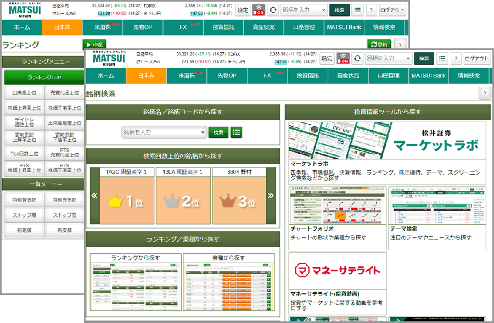Click the refresh icon in the front window header
Screen dimensions: 494x323
click(x=357, y=58)
